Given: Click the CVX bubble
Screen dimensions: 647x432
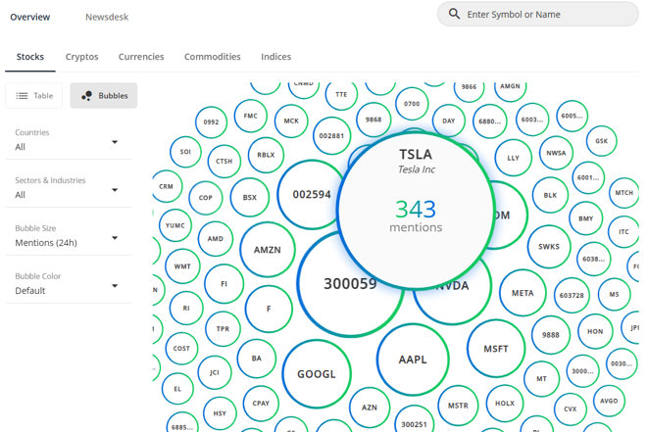Looking at the screenshot, I should (570, 408).
